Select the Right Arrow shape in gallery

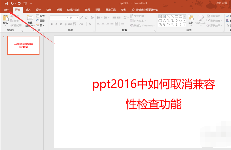176,21
